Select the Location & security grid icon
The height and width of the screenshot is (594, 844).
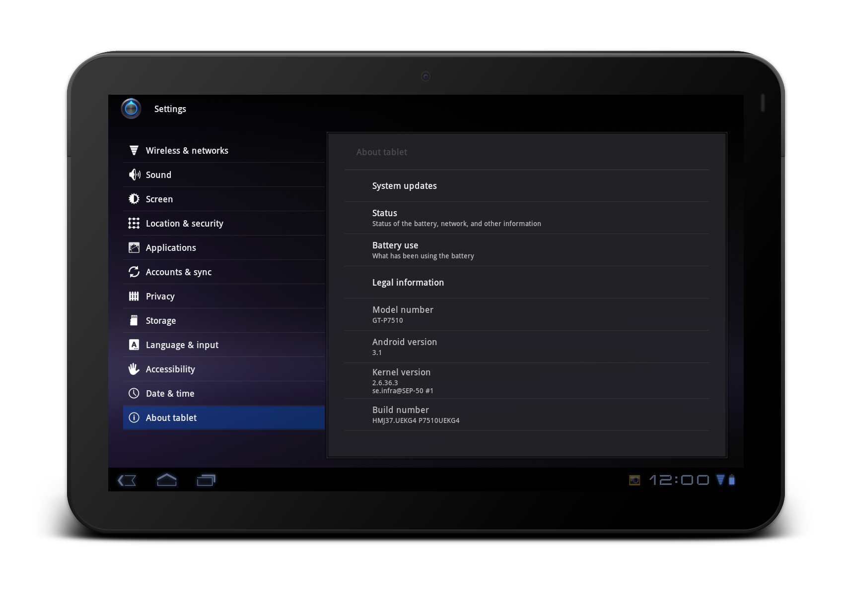pos(134,223)
